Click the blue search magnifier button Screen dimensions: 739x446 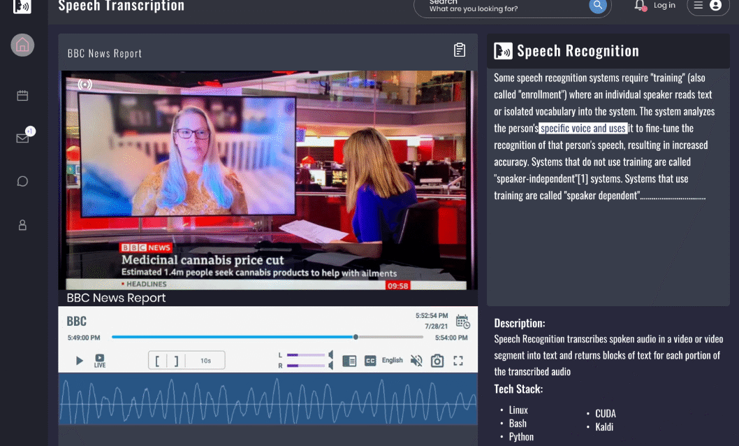coord(598,6)
